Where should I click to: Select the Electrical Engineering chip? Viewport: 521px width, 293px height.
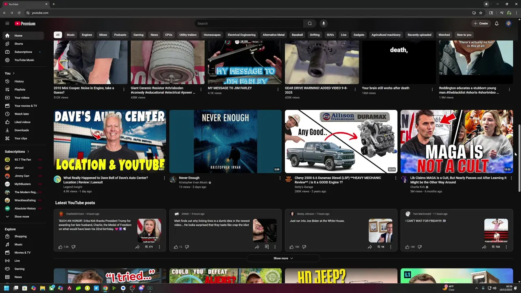(242, 35)
